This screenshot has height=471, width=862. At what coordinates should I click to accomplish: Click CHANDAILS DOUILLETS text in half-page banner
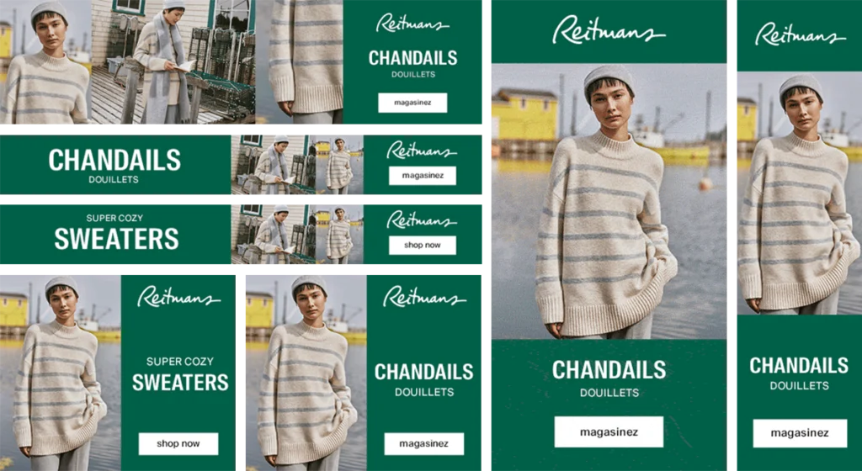[609, 378]
